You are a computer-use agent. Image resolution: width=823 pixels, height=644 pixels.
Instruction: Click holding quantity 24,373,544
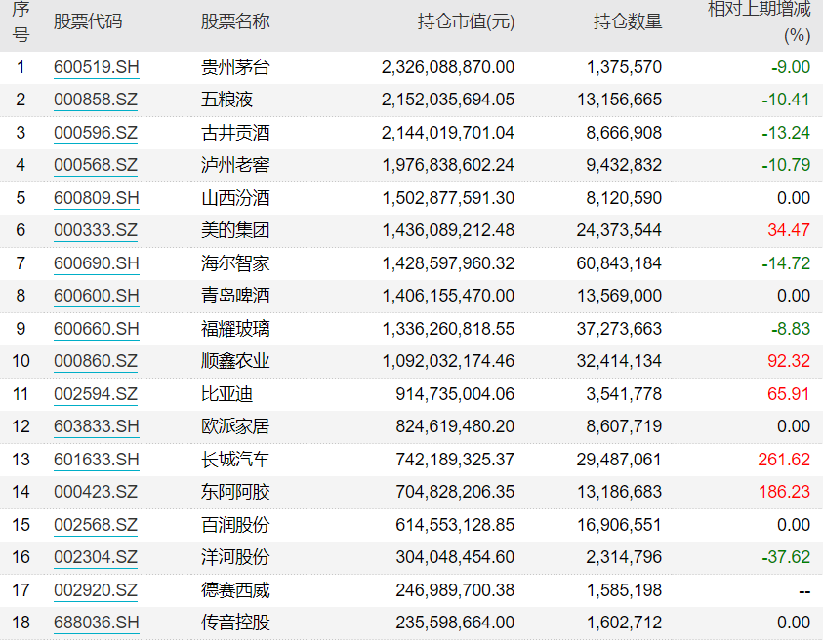[619, 230]
